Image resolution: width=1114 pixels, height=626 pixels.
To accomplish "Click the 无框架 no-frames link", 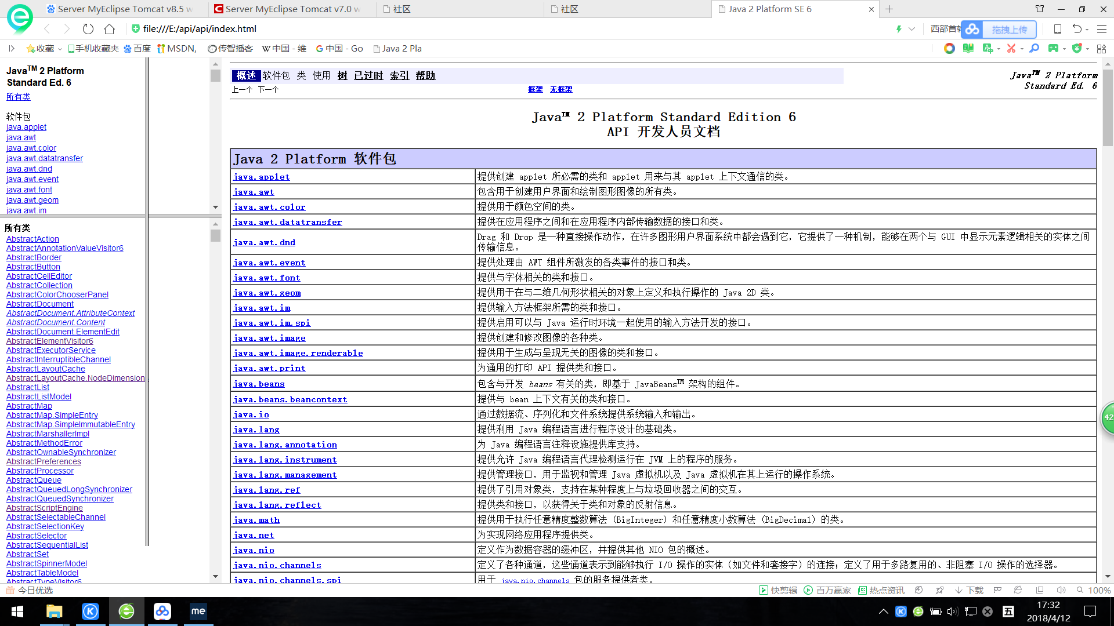I will tap(561, 89).
